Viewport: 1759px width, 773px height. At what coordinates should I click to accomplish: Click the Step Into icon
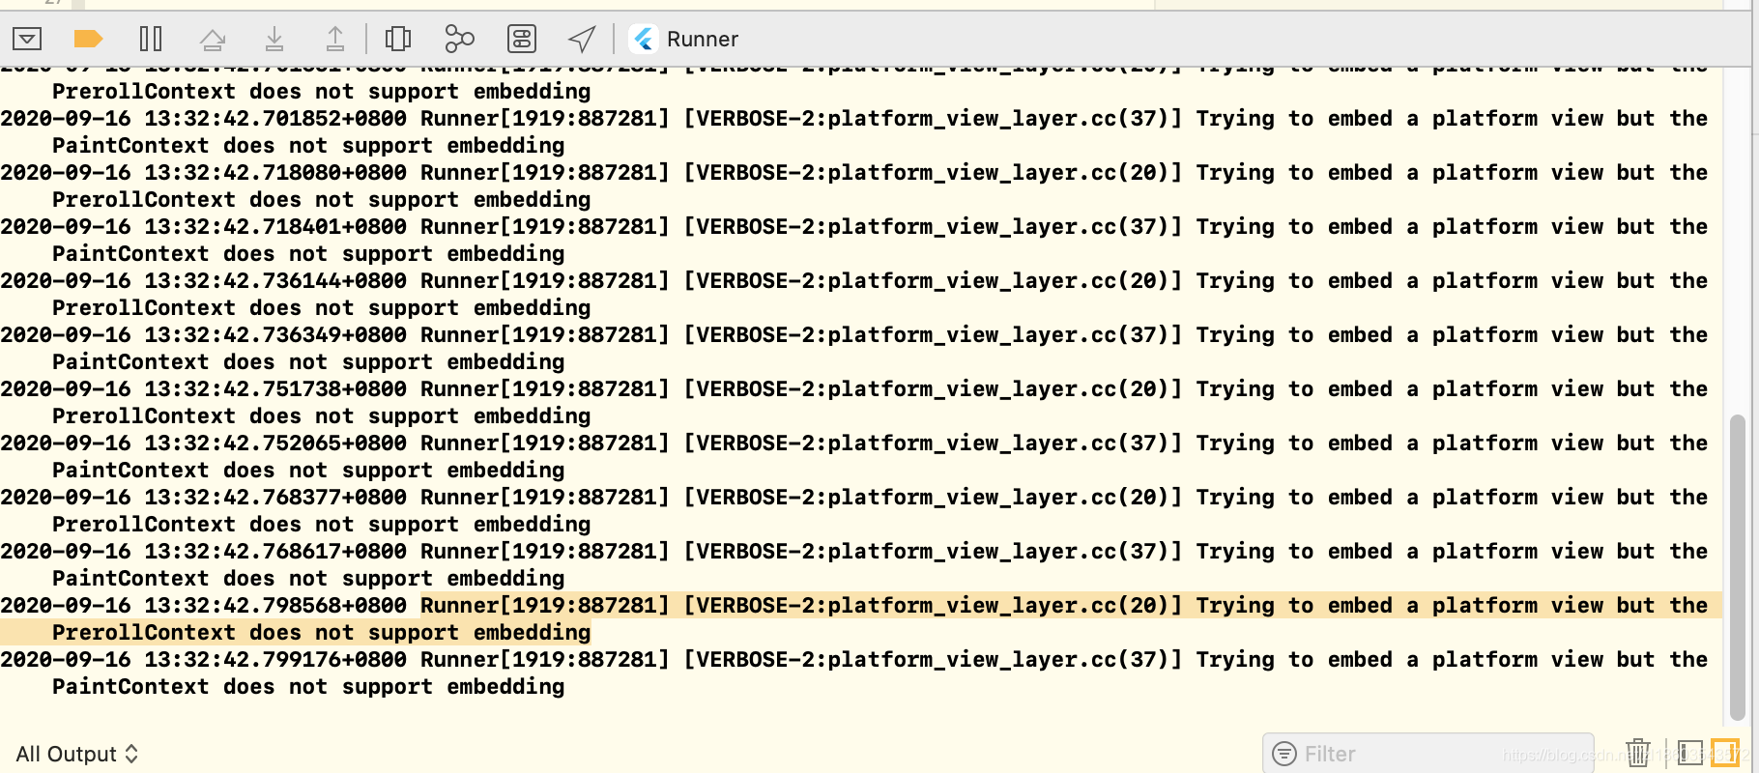pyautogui.click(x=274, y=39)
